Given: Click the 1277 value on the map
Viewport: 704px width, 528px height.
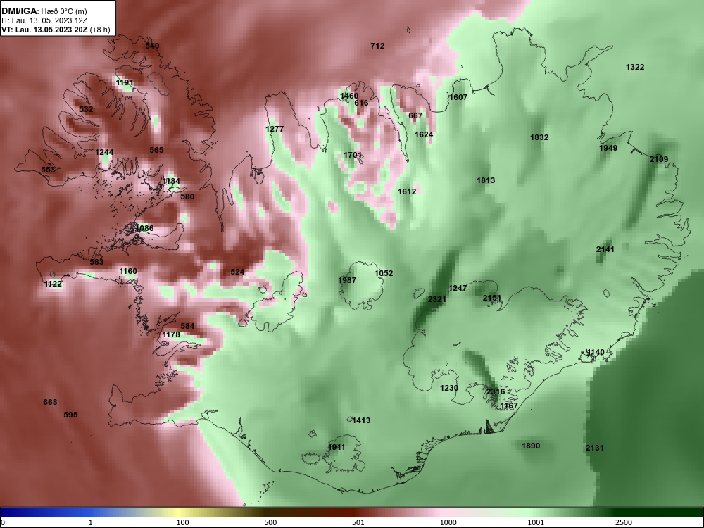Looking at the screenshot, I should point(275,129).
